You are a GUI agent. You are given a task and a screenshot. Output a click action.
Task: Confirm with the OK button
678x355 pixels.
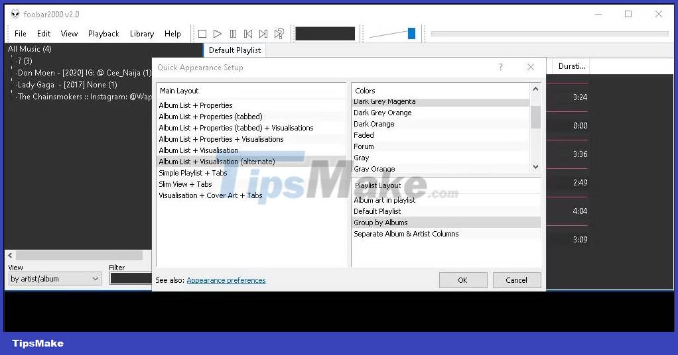click(x=462, y=280)
